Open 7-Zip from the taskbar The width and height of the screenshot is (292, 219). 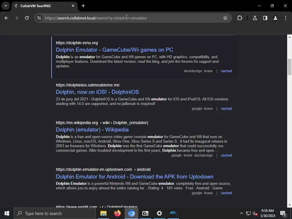click(x=145, y=213)
